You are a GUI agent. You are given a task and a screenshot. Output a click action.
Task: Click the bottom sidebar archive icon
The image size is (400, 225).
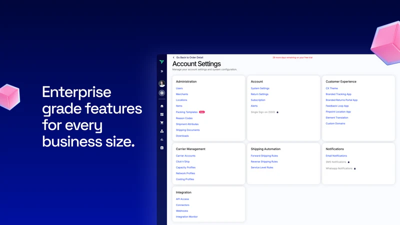tap(161, 147)
